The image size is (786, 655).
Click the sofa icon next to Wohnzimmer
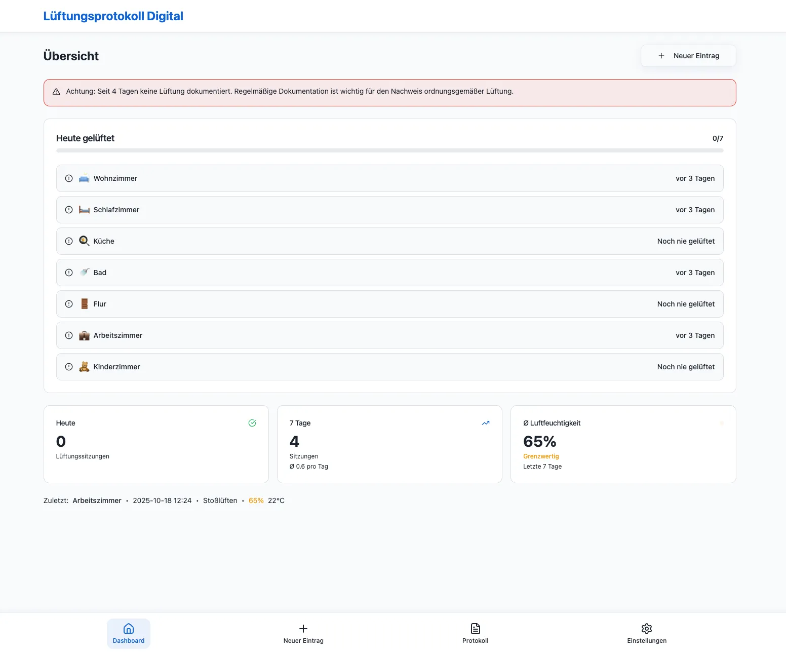(84, 178)
